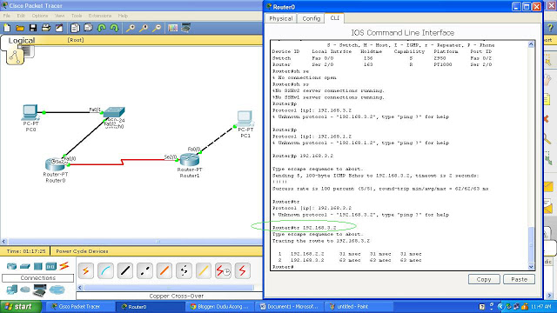Launch the Activity Wizard icon

pyautogui.click(x=59, y=28)
